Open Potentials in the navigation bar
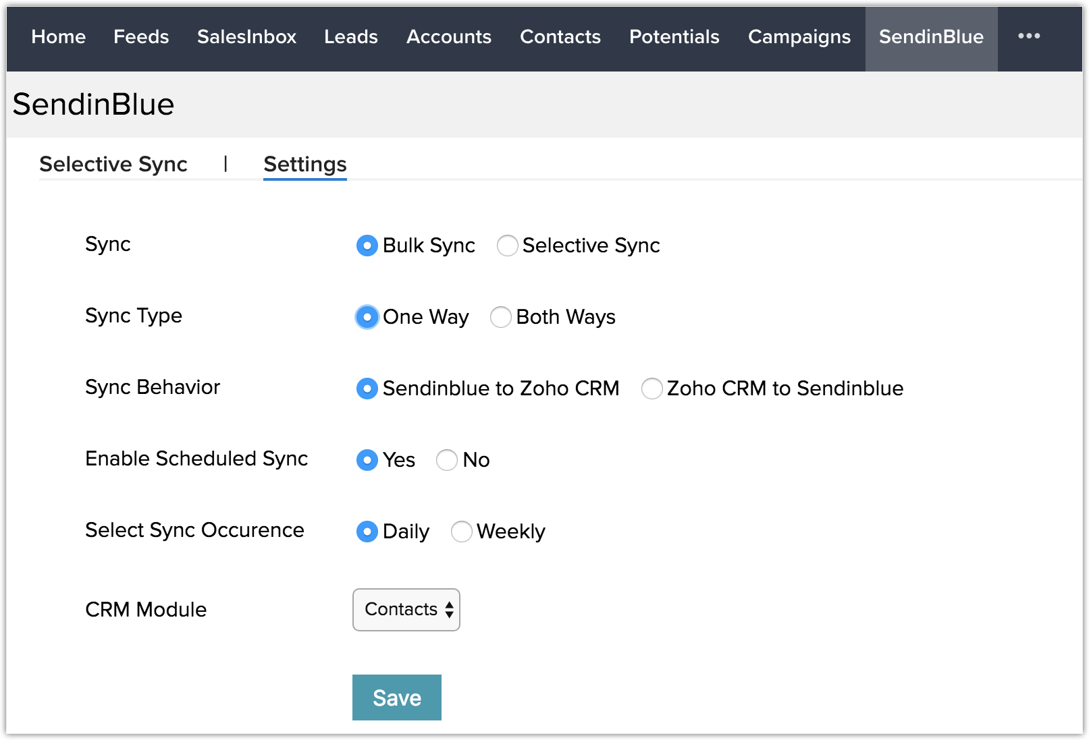The height and width of the screenshot is (740, 1089). click(x=674, y=36)
